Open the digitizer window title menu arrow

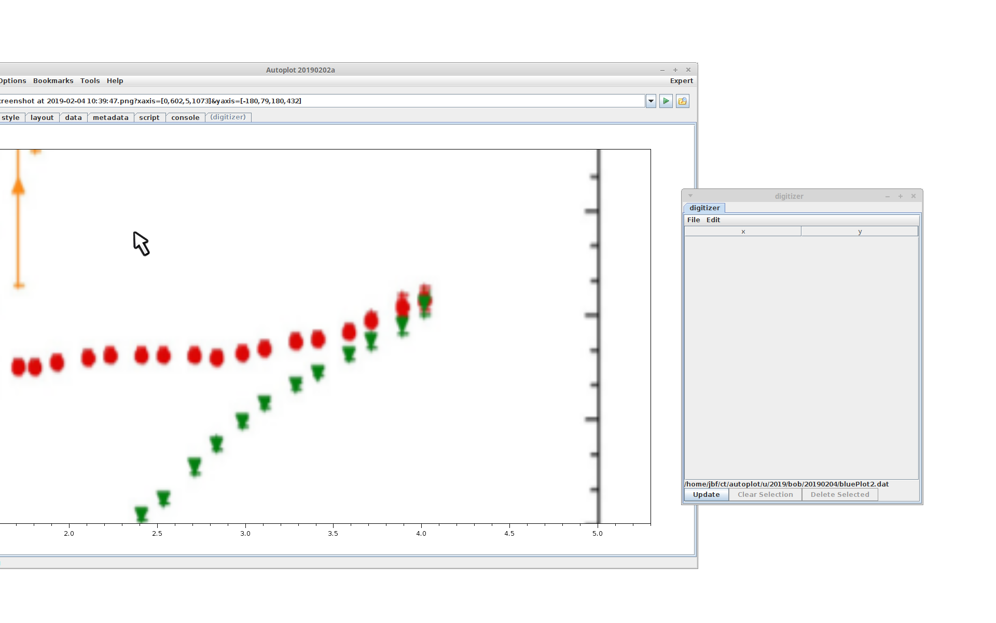point(690,196)
